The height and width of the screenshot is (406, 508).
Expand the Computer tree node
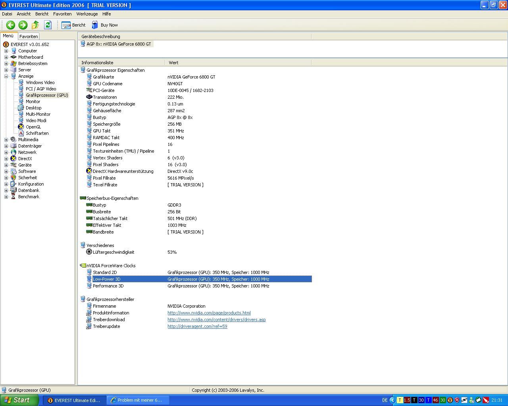point(6,51)
